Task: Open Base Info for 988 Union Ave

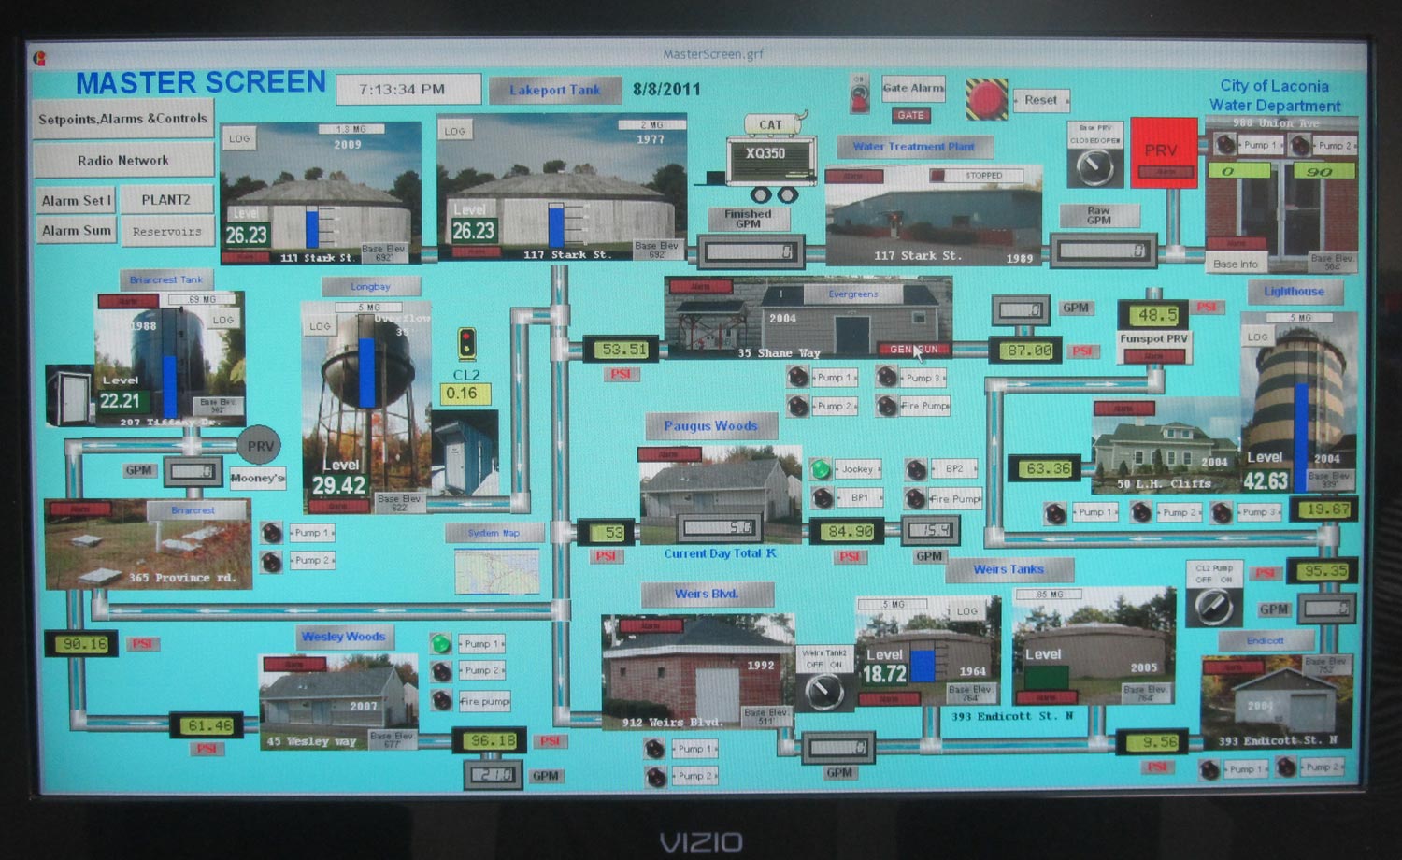Action: click(x=1235, y=264)
